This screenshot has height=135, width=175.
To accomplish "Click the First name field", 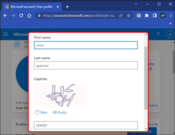I will tap(86, 45).
